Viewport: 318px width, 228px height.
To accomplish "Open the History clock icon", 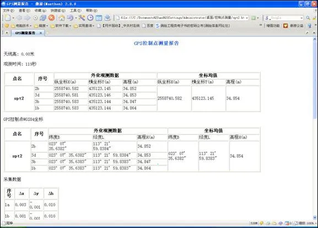I will point(90,18).
